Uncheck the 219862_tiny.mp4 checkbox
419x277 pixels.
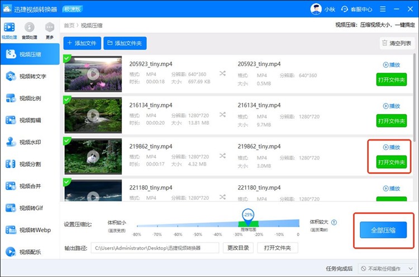tap(67, 141)
